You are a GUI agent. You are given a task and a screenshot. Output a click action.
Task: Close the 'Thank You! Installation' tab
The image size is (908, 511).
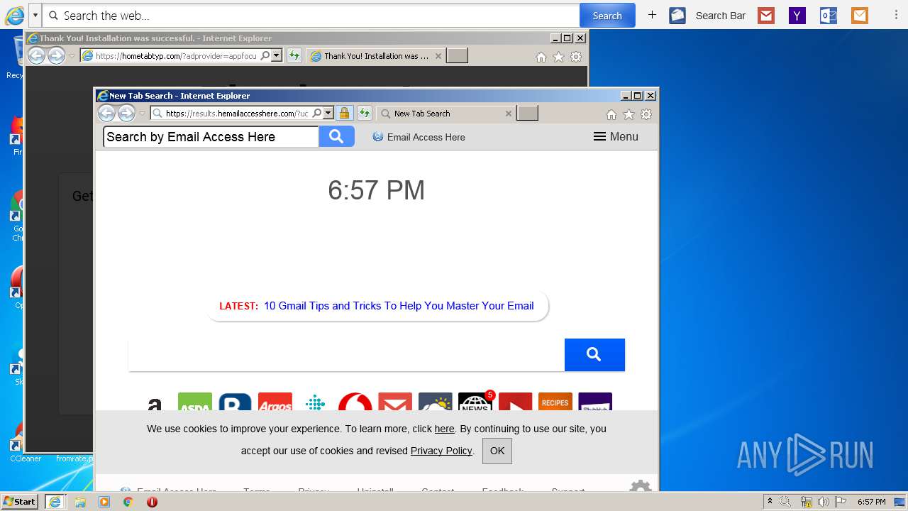click(438, 56)
